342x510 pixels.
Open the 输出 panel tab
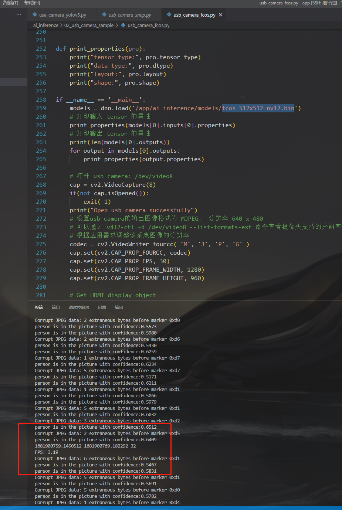(119, 307)
